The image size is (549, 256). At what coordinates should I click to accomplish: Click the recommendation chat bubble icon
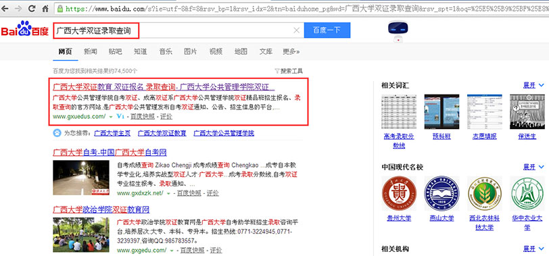click(57, 133)
